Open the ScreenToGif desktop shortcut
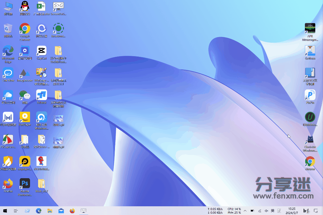Image resolution: width=323 pixels, height=215 pixels. click(58, 6)
